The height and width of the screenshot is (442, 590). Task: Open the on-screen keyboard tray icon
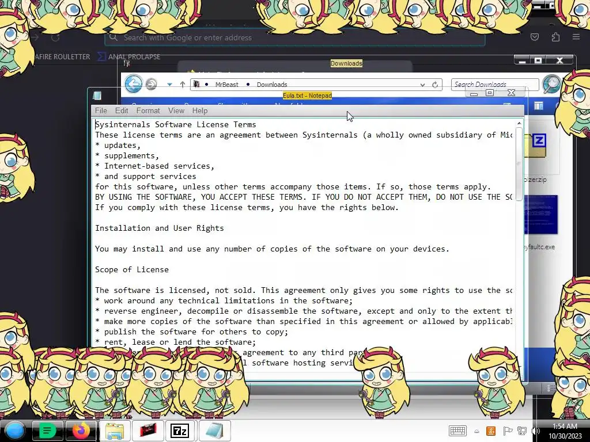457,430
